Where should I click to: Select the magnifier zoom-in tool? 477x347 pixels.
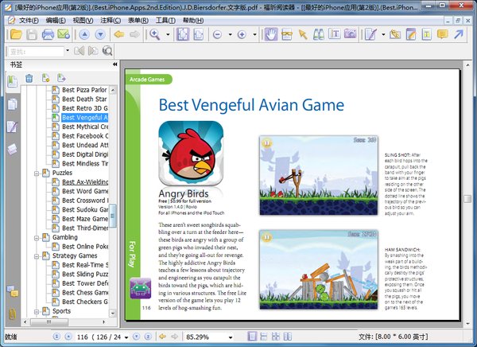155,34
